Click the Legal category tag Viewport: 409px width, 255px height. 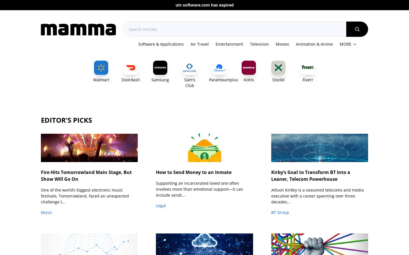coord(161,206)
